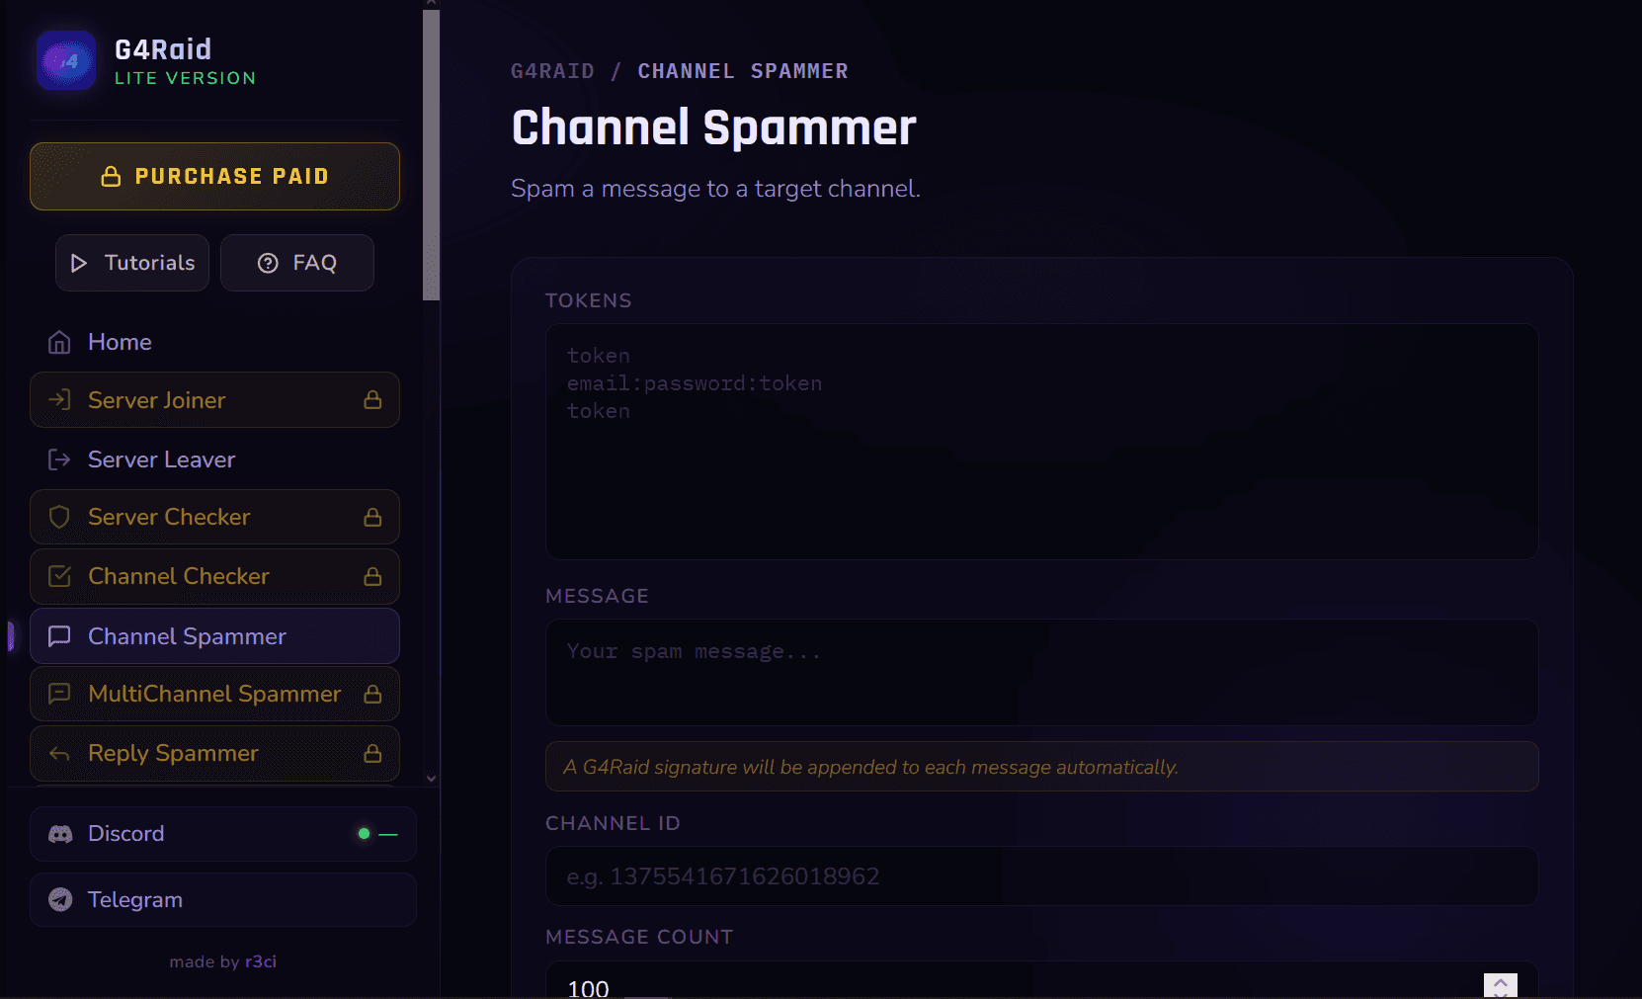Open the Channel Spammer menu item

(x=214, y=635)
